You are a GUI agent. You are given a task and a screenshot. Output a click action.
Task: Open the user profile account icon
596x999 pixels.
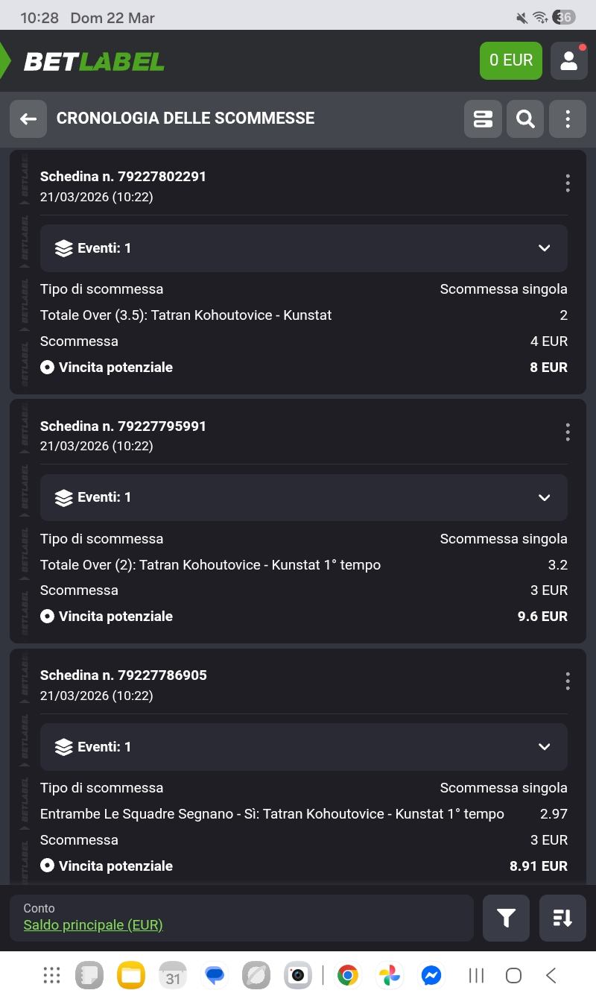pos(568,60)
